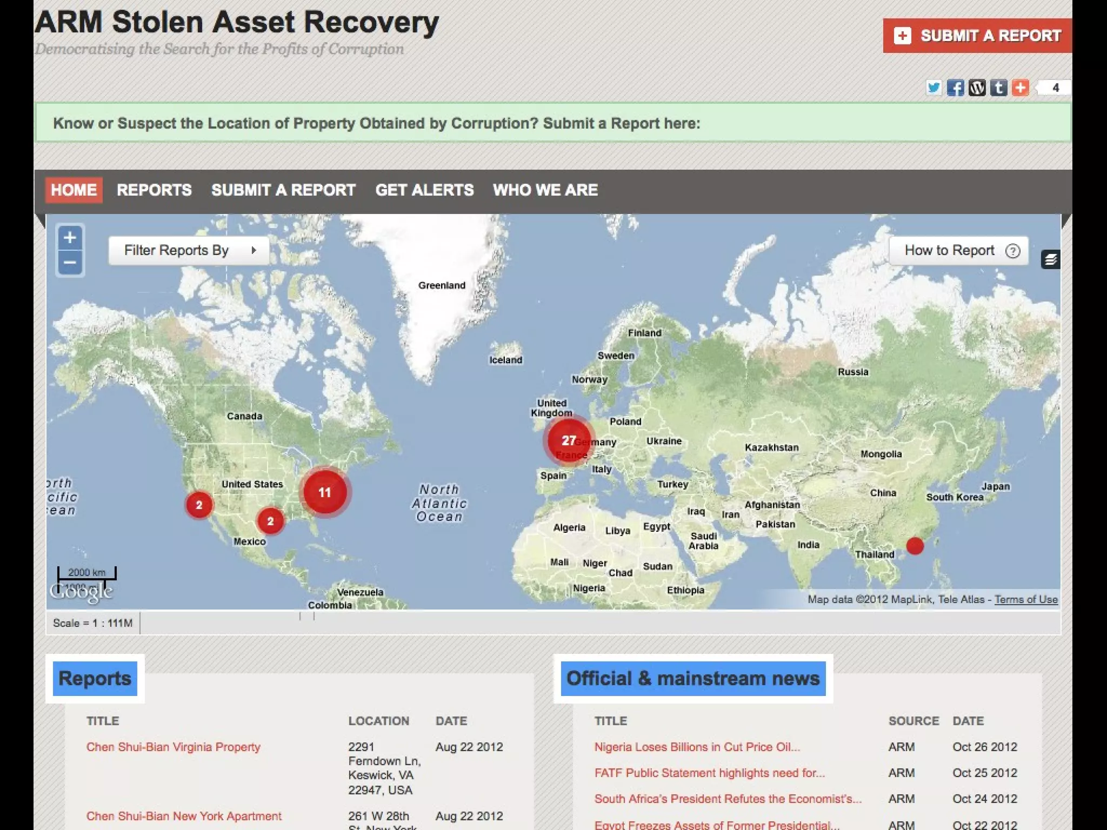Open the Get Alerts menu item
The height and width of the screenshot is (830, 1107).
[x=424, y=190]
